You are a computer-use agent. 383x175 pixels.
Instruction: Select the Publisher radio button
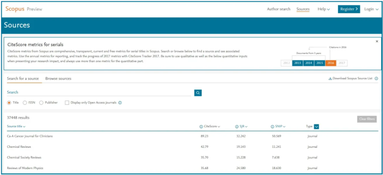click(x=41, y=103)
